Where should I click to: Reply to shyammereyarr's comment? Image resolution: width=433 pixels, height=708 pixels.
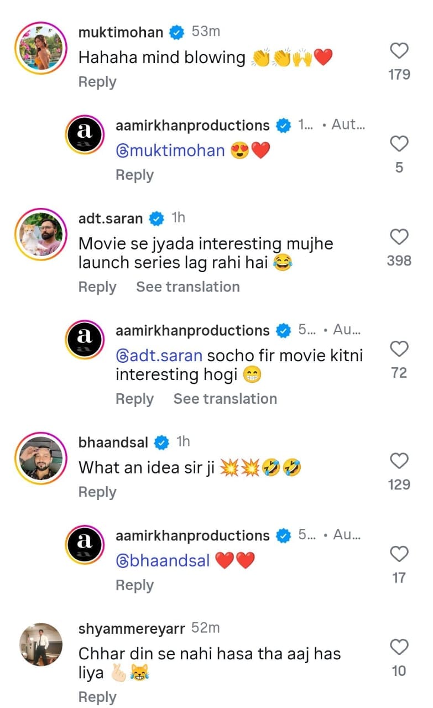[97, 697]
